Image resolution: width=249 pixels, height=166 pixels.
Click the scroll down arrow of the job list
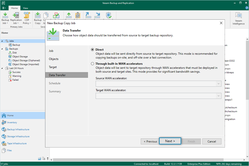coord(247,157)
